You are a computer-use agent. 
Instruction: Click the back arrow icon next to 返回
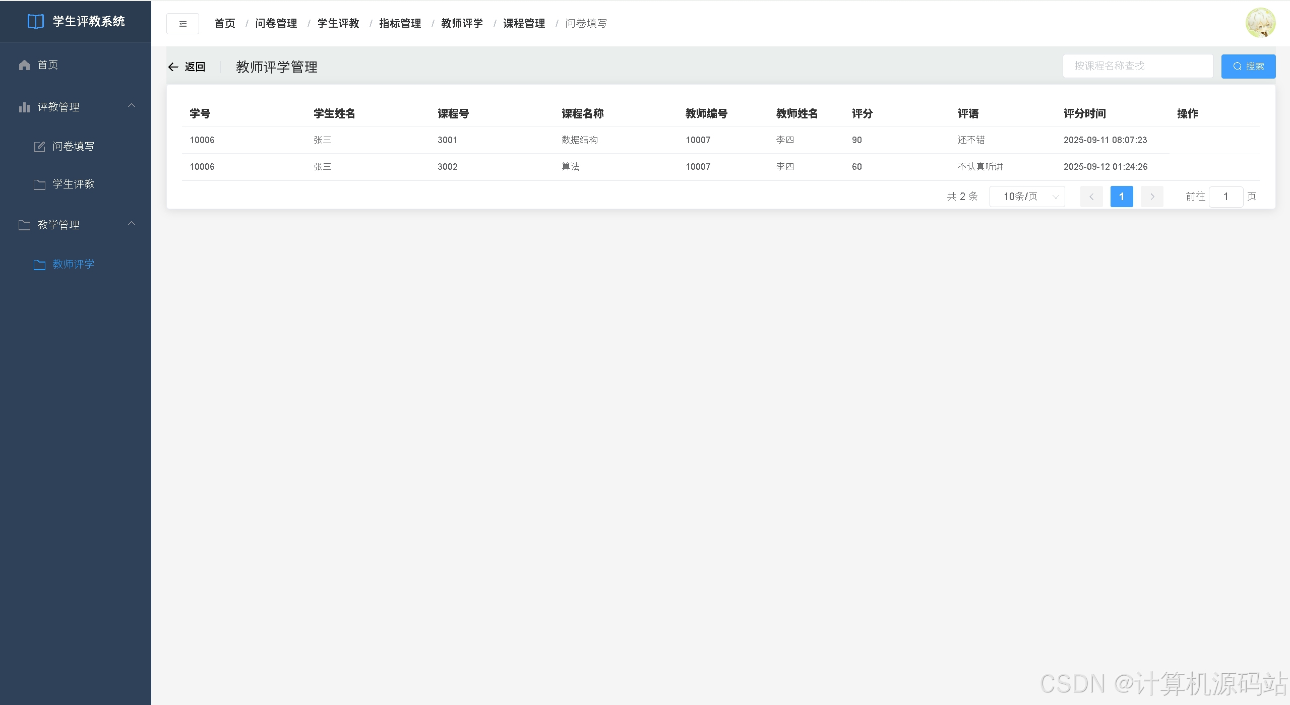[x=173, y=67]
